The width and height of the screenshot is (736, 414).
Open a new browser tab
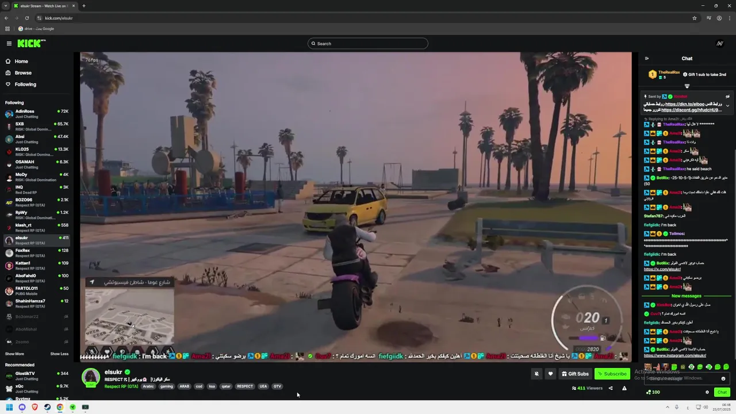(83, 6)
